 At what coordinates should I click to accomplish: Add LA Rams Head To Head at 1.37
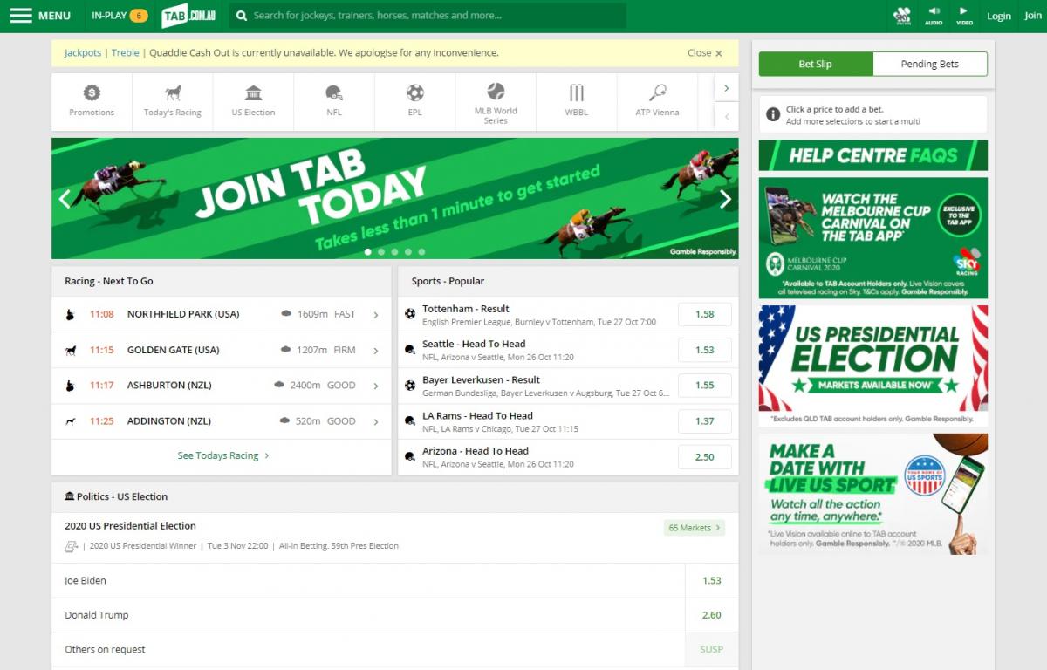(x=705, y=421)
